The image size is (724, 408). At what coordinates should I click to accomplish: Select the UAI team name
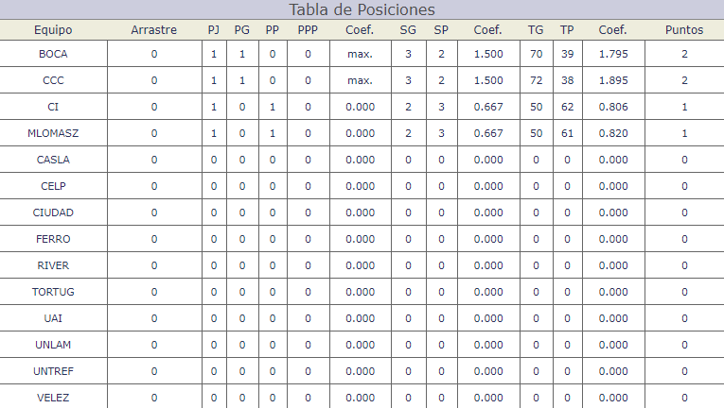(53, 318)
